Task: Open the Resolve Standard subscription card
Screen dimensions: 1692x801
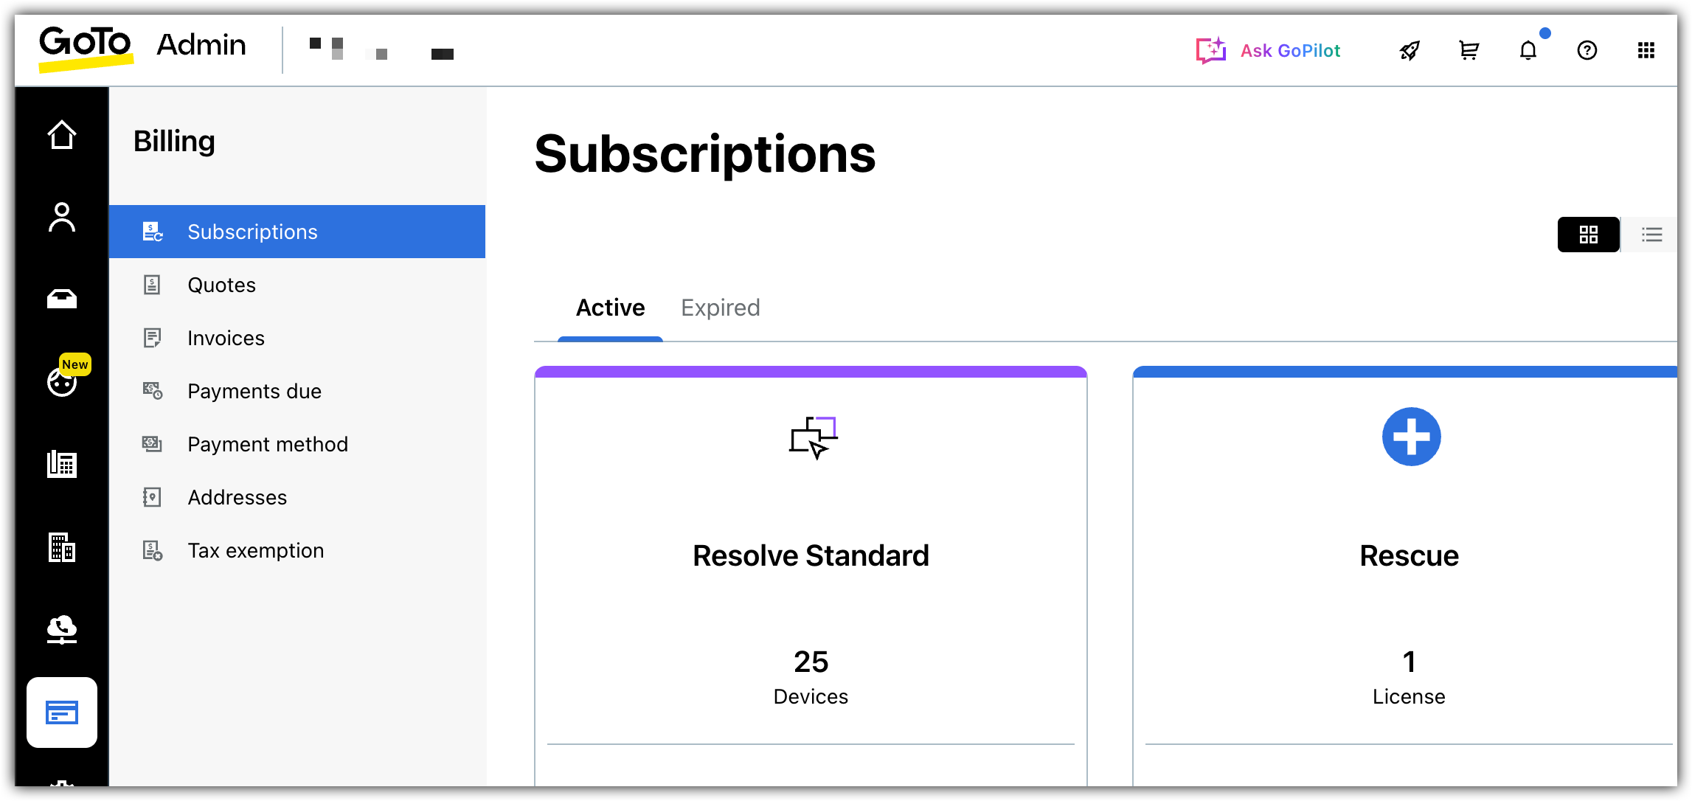Action: pyautogui.click(x=811, y=555)
